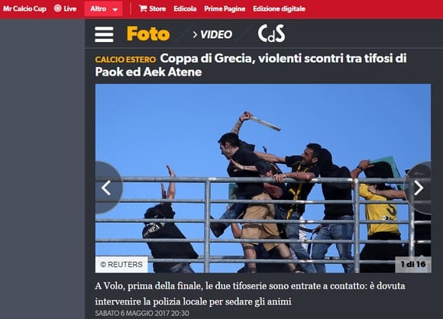Click the Reuters credit badge

pos(121,265)
